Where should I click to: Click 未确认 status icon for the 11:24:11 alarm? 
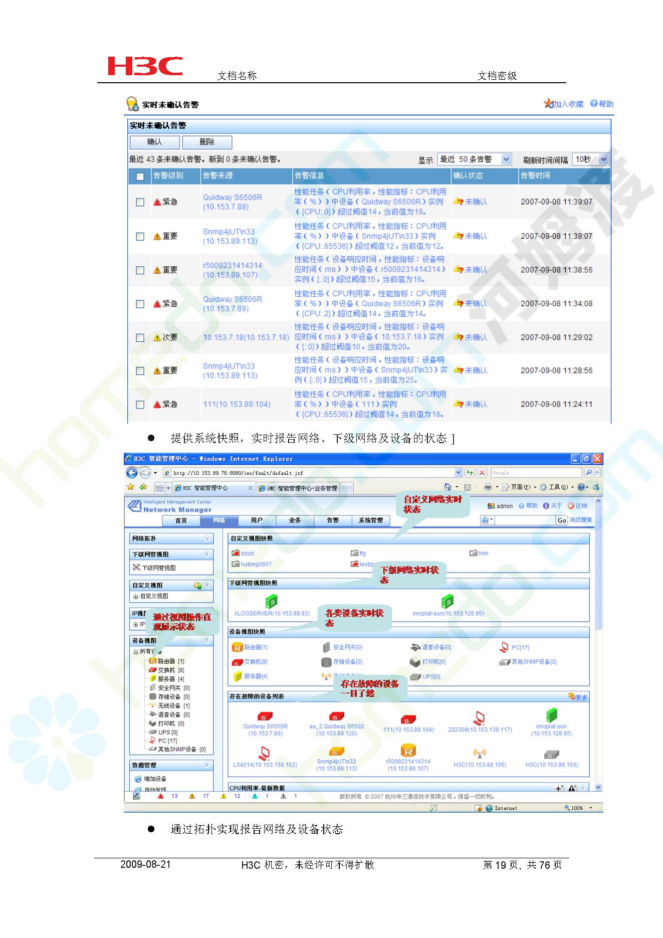tap(458, 404)
